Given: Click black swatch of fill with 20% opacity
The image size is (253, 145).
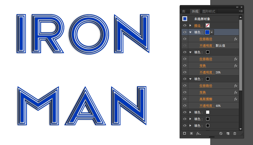Looking at the screenshot, I should point(208,52).
